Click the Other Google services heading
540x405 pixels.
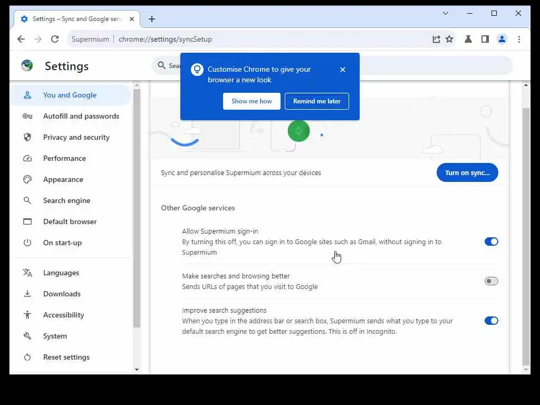click(198, 208)
